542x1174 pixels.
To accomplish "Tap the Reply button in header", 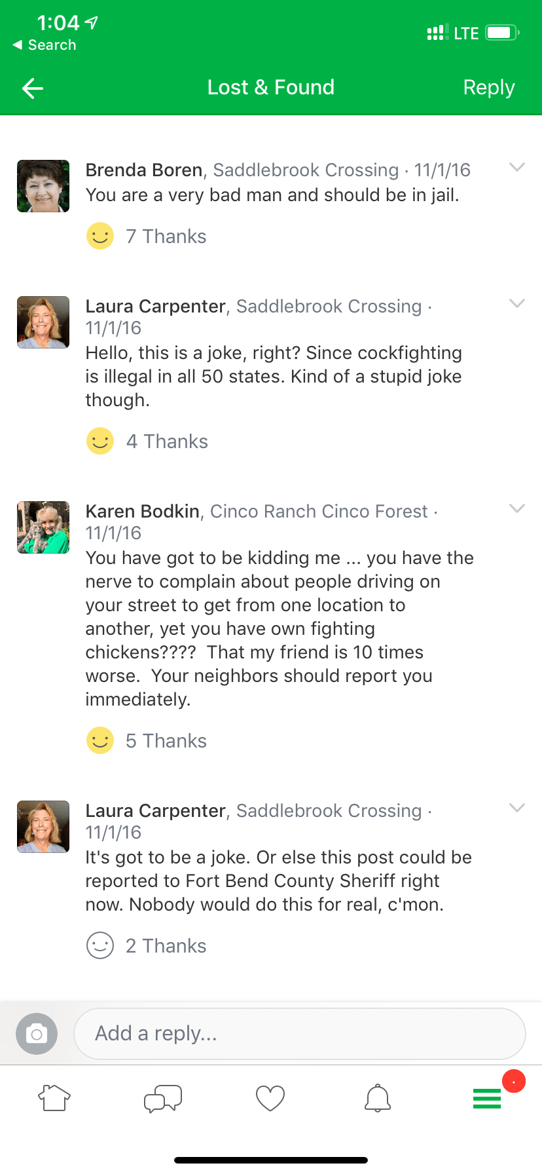I will (x=488, y=88).
